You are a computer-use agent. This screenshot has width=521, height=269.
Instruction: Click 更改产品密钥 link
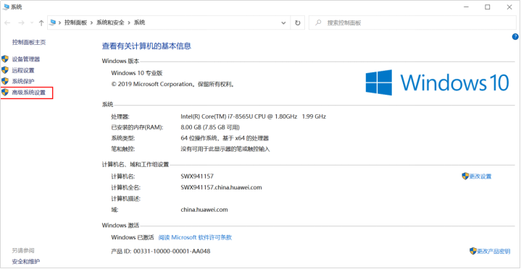point(493,251)
